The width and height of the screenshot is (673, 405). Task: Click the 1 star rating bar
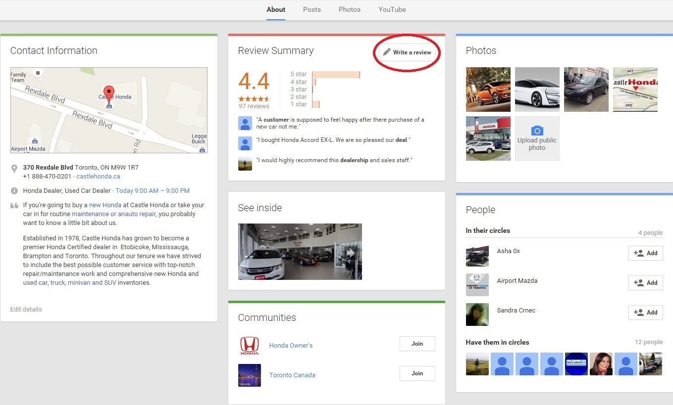click(x=315, y=104)
